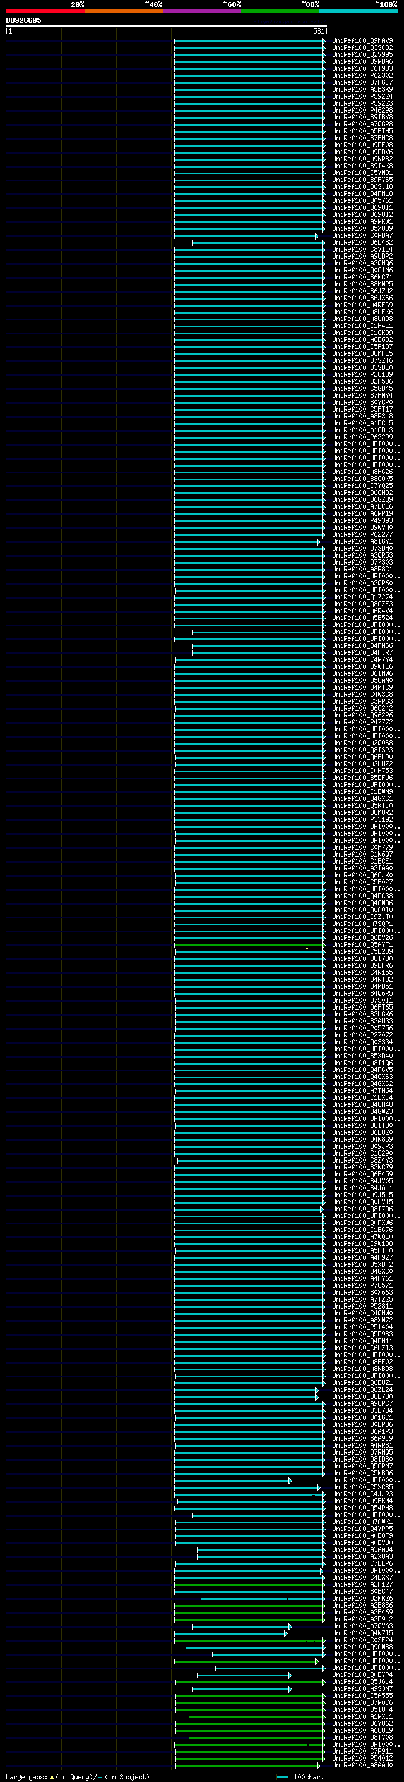Select hit label UniRef100_Q17Z74
Image resolution: width=404 pixels, height=1782 pixels.
click(x=362, y=597)
